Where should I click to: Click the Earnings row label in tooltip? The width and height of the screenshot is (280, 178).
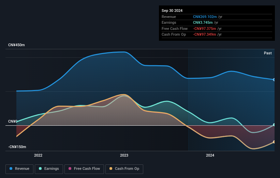point(169,22)
